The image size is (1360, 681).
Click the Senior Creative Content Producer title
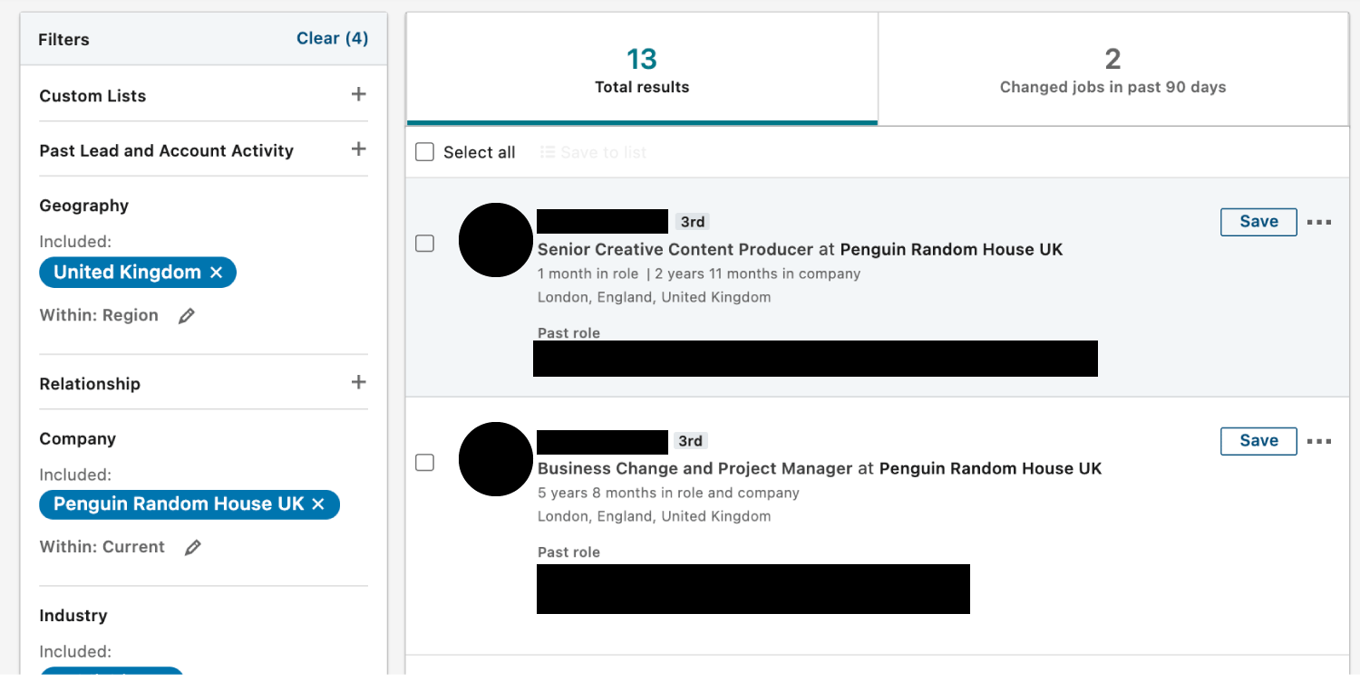pyautogui.click(x=675, y=249)
